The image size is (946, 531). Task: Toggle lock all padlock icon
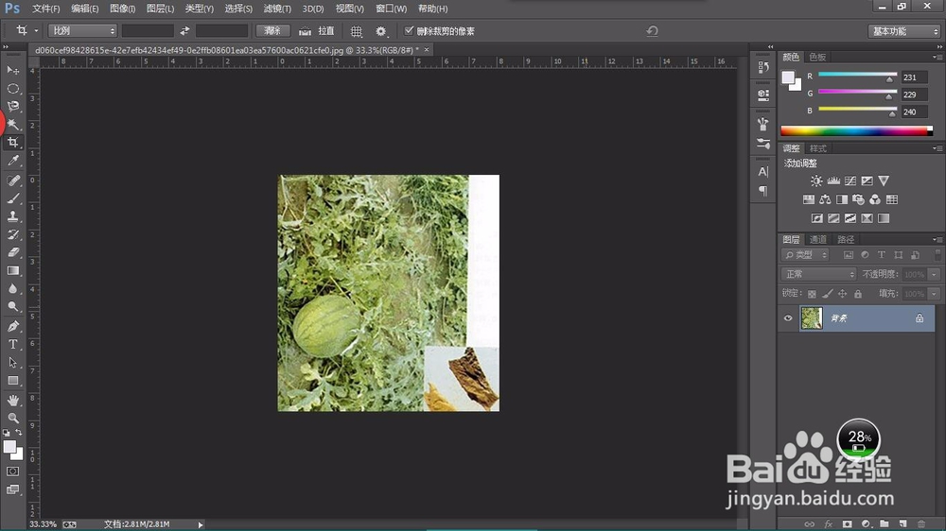(x=858, y=294)
